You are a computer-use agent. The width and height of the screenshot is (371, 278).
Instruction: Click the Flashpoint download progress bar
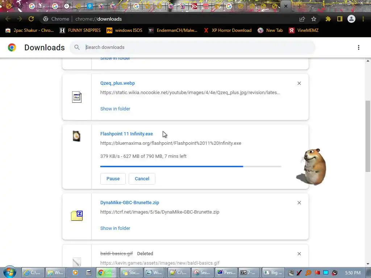pos(191,167)
